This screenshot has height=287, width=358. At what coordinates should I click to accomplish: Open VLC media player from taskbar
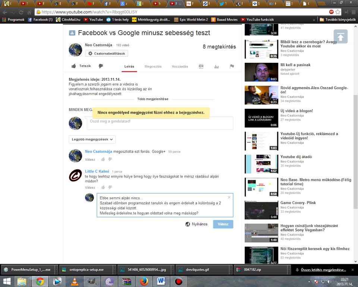coord(75,281)
